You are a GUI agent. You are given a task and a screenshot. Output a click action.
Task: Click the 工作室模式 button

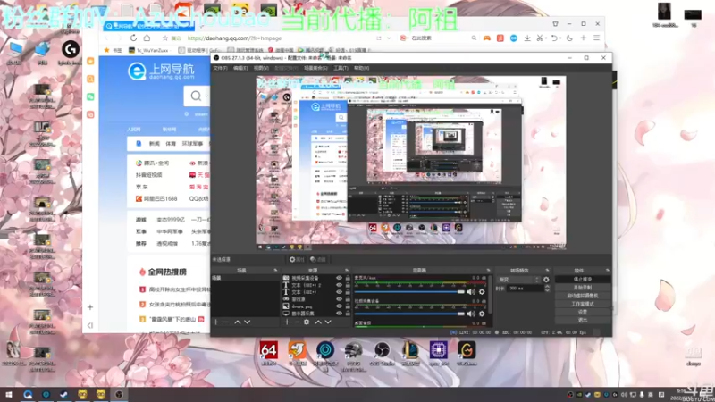pos(583,304)
